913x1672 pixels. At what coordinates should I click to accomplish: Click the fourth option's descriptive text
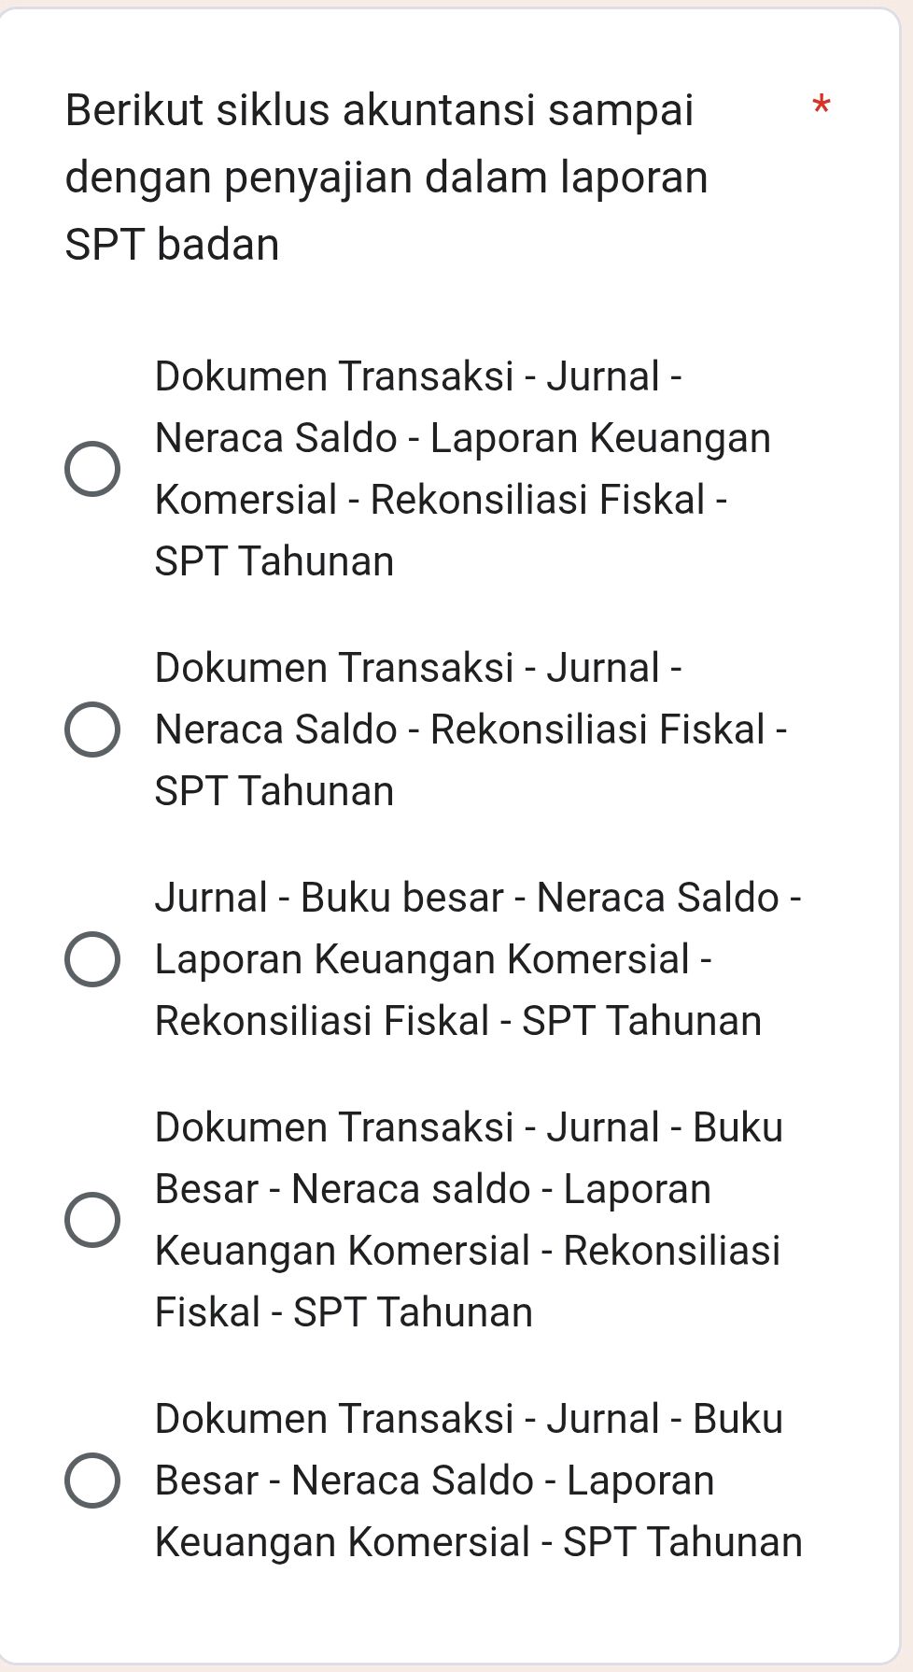467,1217
